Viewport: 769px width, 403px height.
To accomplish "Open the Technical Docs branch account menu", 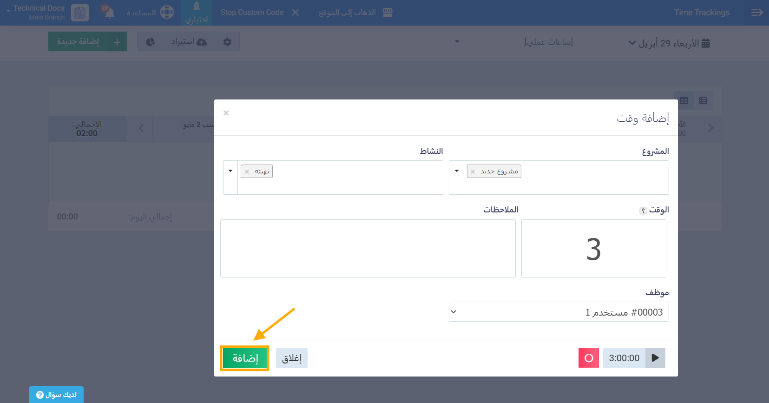I will (x=46, y=13).
